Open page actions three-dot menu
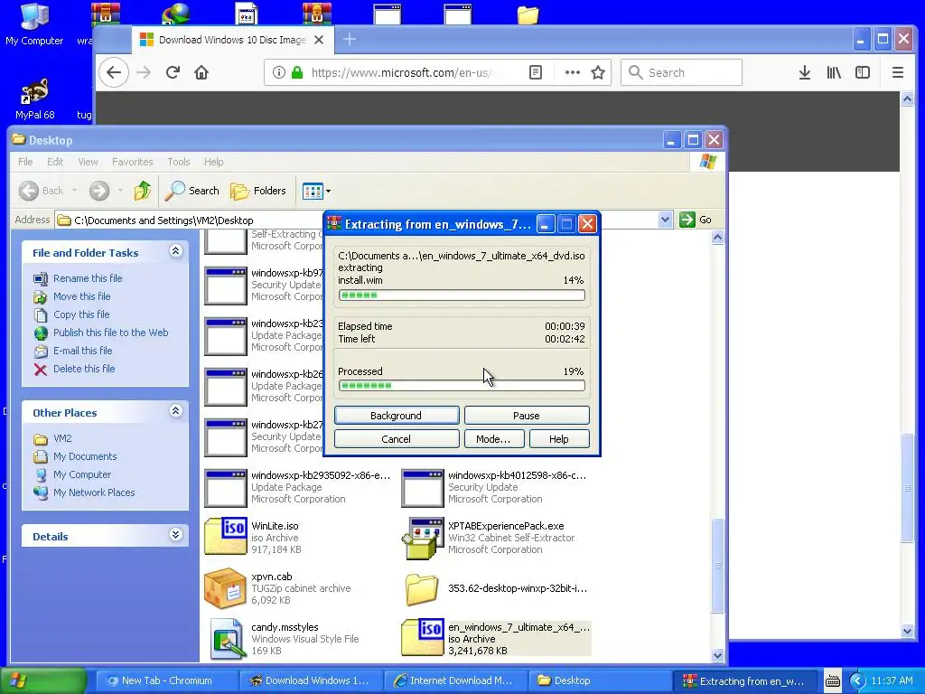This screenshot has height=694, width=925. click(x=572, y=72)
